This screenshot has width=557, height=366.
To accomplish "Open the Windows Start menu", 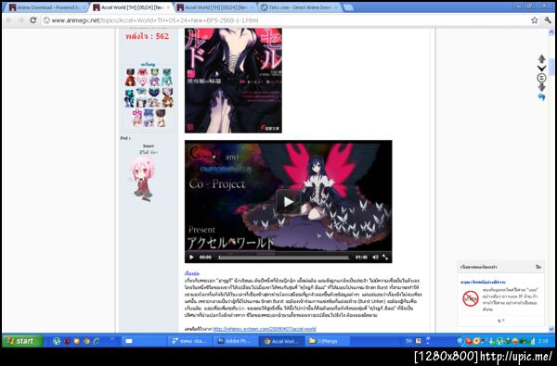I will tap(22, 341).
